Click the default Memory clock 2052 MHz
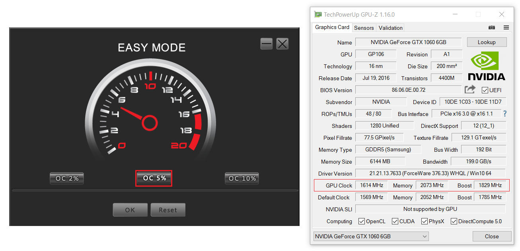This screenshot has width=520, height=251. (x=432, y=197)
